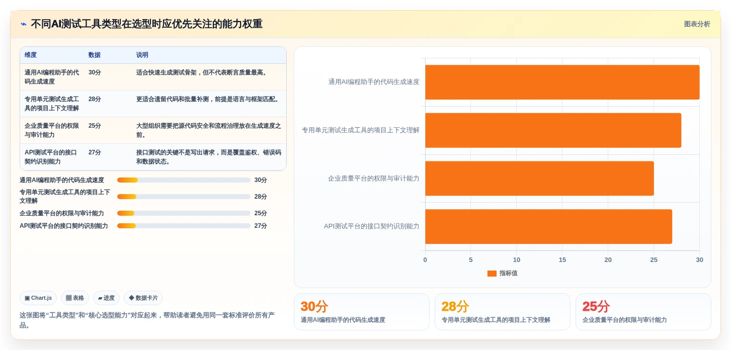731x350 pixels.
Task: Toggle the 指标值 legend swatch
Action: (492, 274)
